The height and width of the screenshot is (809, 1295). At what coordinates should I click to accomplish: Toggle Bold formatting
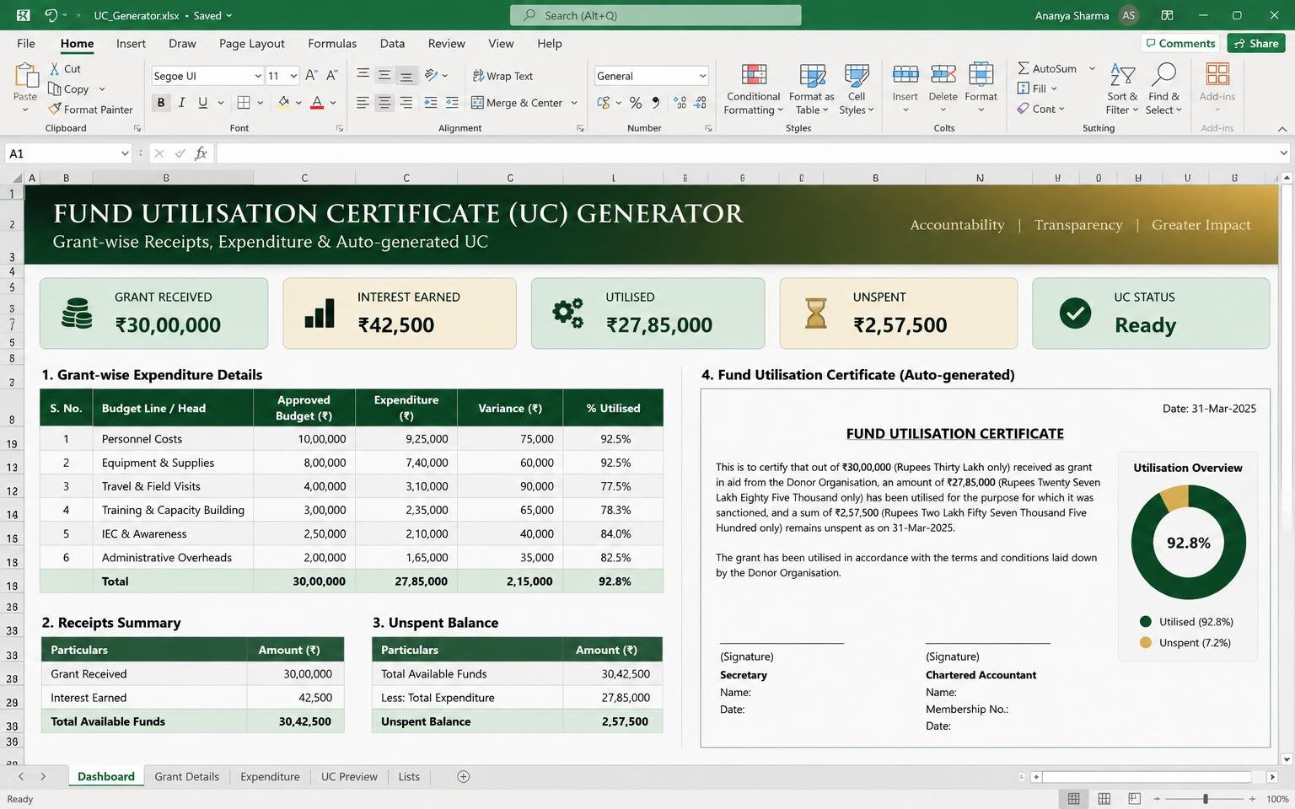click(x=160, y=103)
